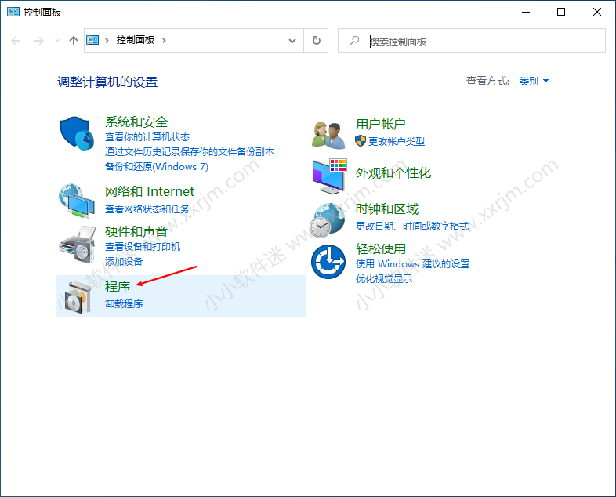Click the Appearance and Personalization monitor icon
616x497 pixels.
click(329, 176)
